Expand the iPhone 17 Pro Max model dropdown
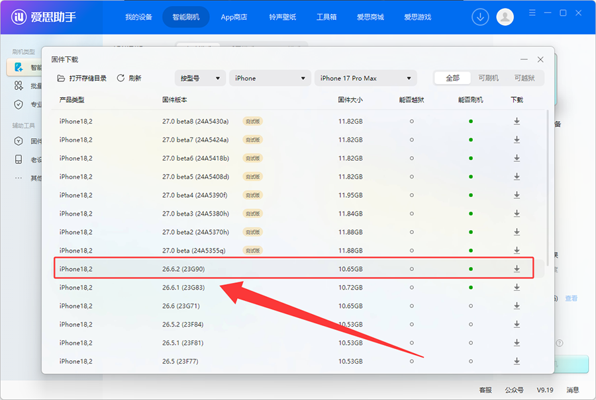The image size is (596, 400). pos(366,78)
